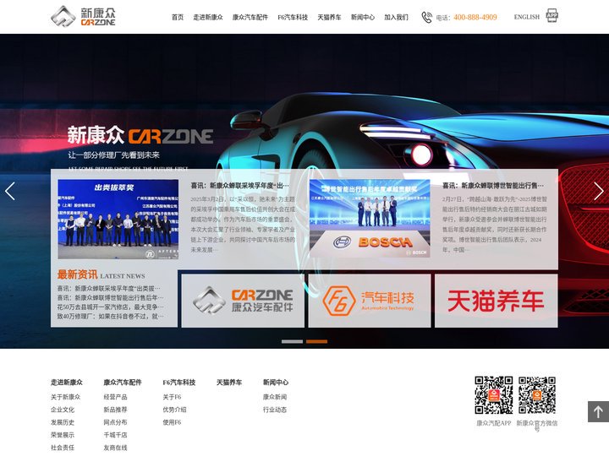Viewport: 609px width, 456px height.
Task: Click footer link 行业动态
Action: coord(275,410)
